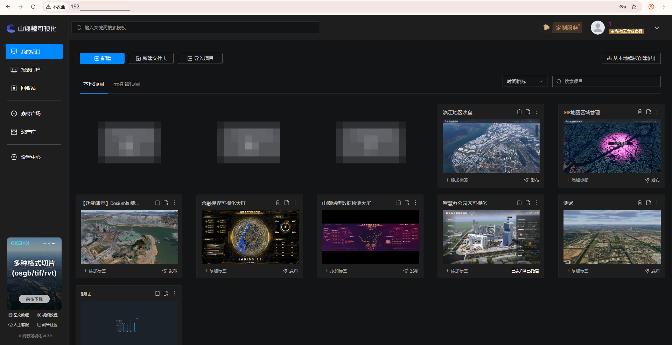Image resolution: width=672 pixels, height=345 pixels.
Task: Click the blue 新建 button
Action: pos(102,58)
